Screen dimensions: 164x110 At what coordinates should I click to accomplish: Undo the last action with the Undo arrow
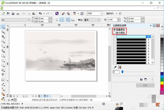coord(40,13)
